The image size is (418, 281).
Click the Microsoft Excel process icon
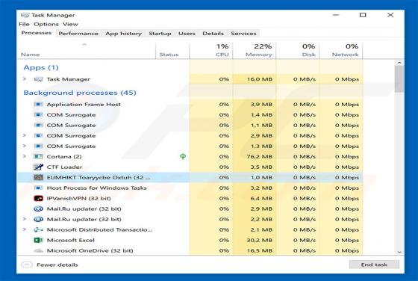coord(38,240)
